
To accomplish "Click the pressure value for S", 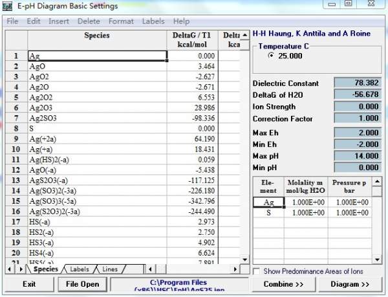I will 350,213.
